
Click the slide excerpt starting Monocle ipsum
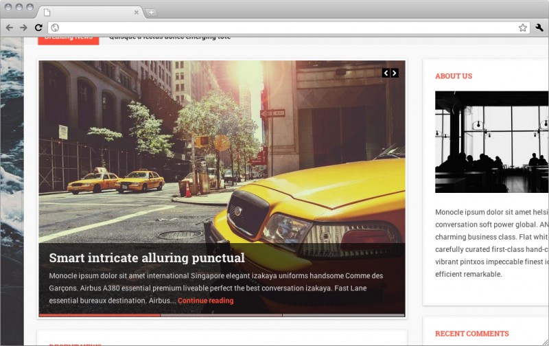tap(216, 288)
